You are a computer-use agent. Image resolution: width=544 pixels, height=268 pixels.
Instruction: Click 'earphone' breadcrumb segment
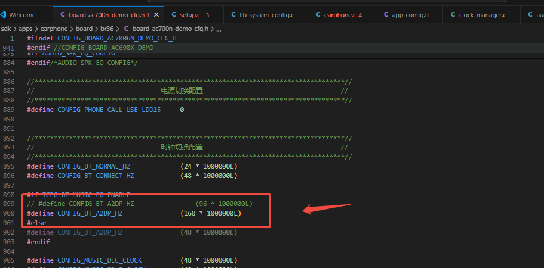point(55,29)
